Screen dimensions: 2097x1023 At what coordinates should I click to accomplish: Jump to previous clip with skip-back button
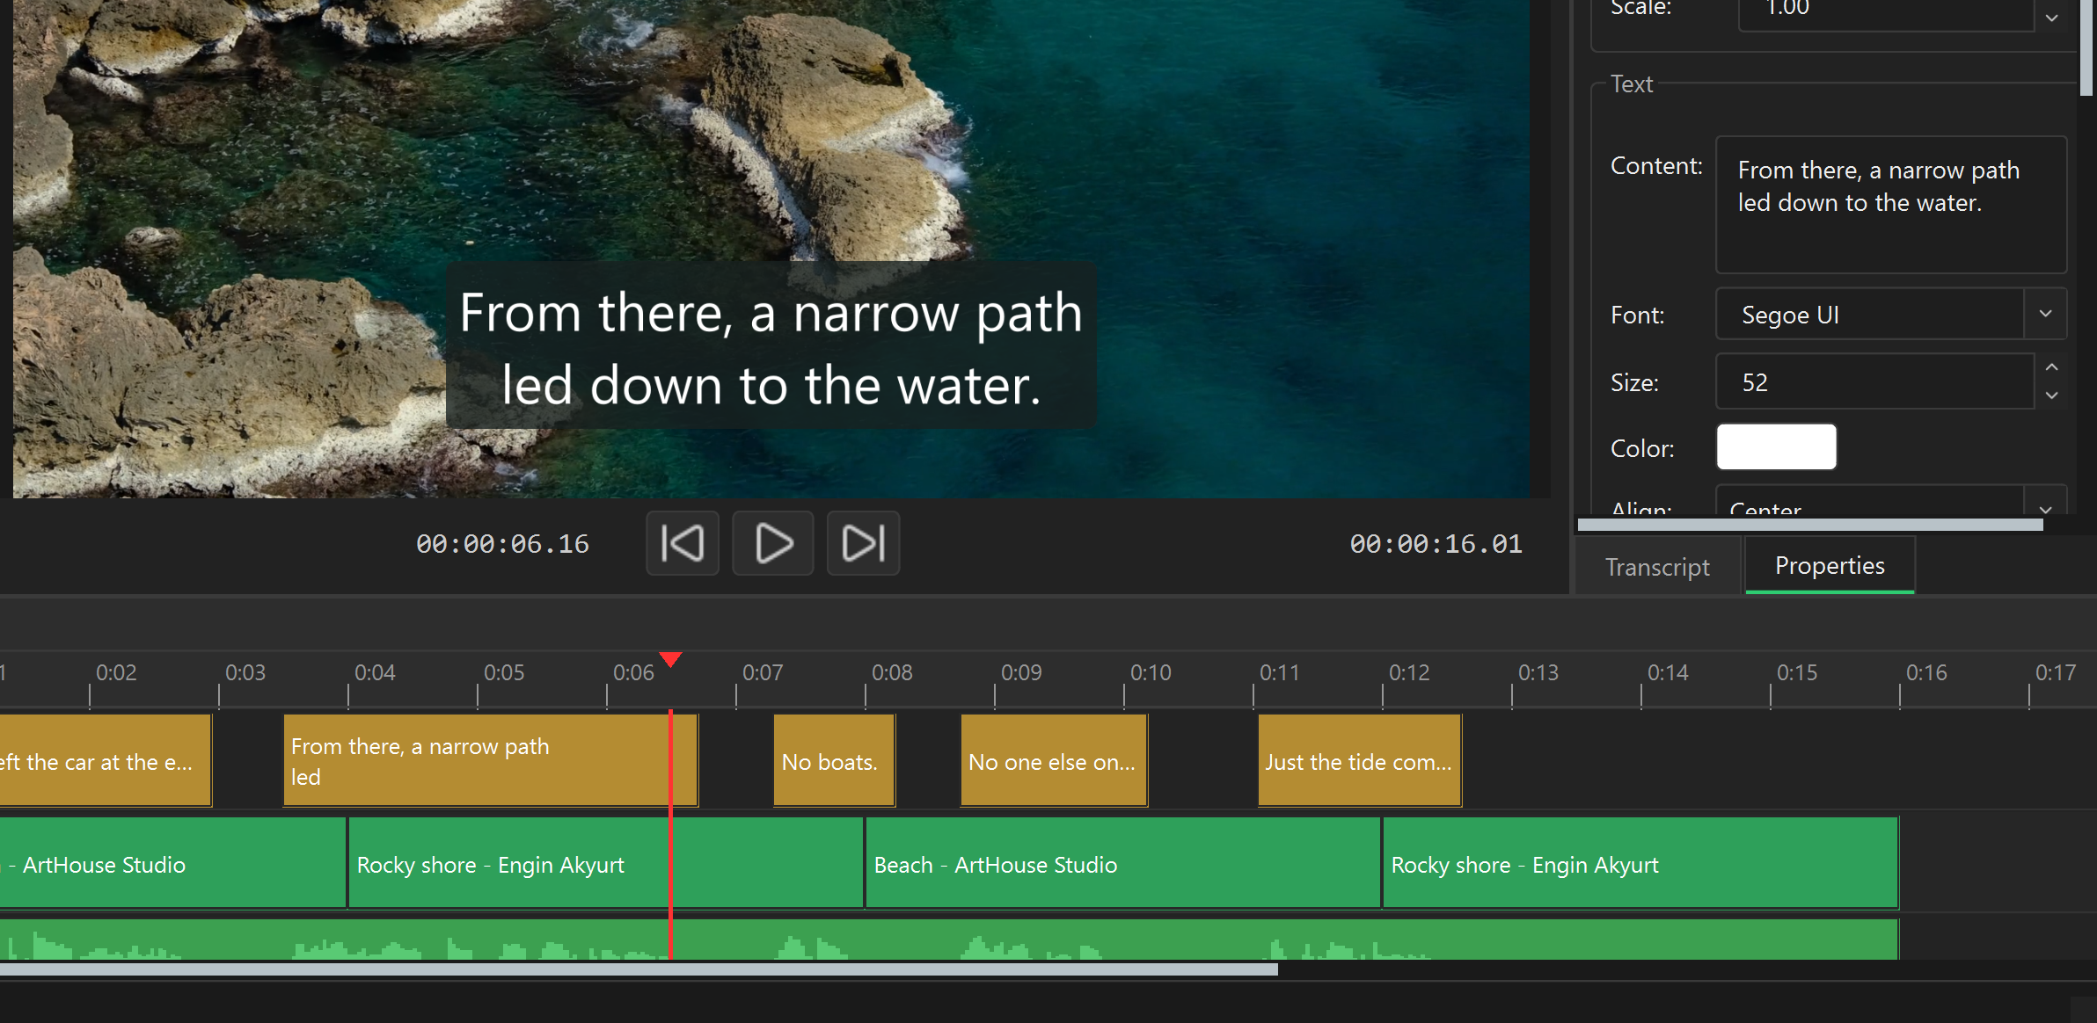[683, 543]
